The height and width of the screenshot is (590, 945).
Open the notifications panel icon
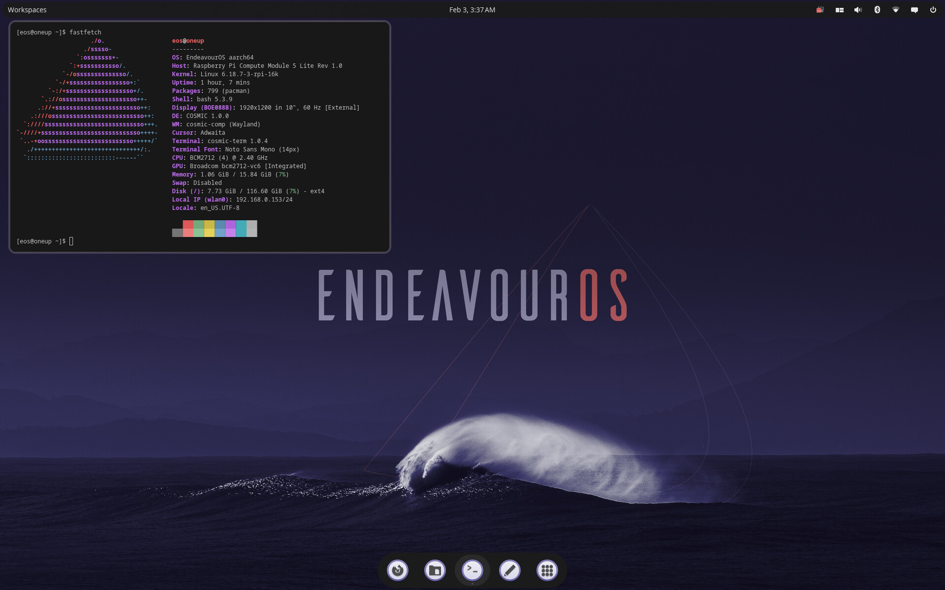click(914, 10)
